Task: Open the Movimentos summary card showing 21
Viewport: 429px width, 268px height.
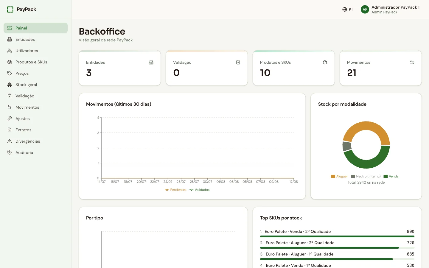Action: (381, 68)
